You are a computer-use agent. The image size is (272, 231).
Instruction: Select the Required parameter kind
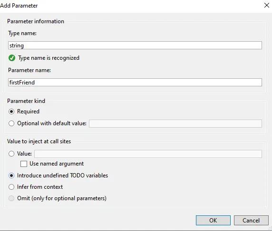tap(11, 111)
